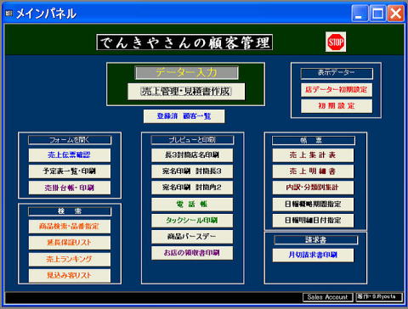408x309 pixels.
Task: Open 売掛台帳・印刷
Action: point(70,188)
